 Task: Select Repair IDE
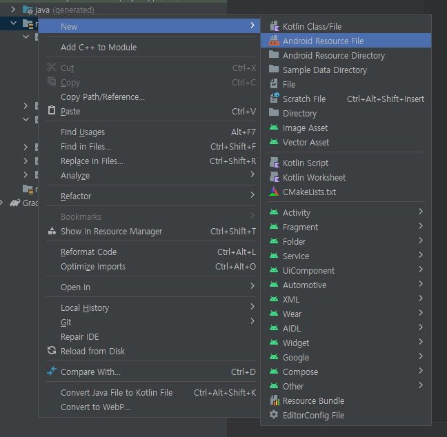(x=149, y=337)
